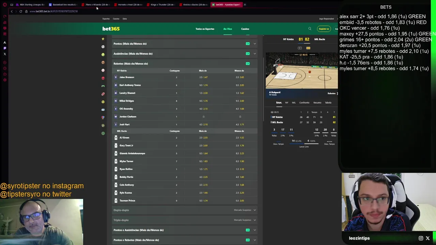Open the X (Twitter) panel in the browser sidebar
Viewport: 436px width, 245px height.
coord(5,54)
